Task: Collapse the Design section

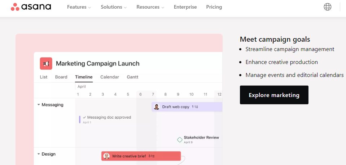Action: (39, 154)
